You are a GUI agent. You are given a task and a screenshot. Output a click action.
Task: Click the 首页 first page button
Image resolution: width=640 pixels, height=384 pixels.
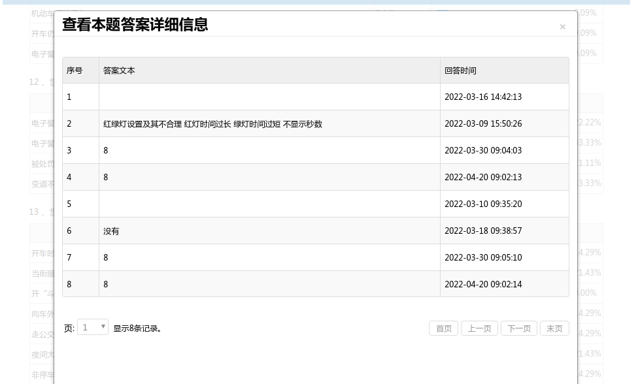(444, 328)
